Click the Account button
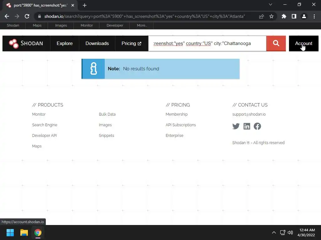Screen dimensions: 321x240 (303, 43)
